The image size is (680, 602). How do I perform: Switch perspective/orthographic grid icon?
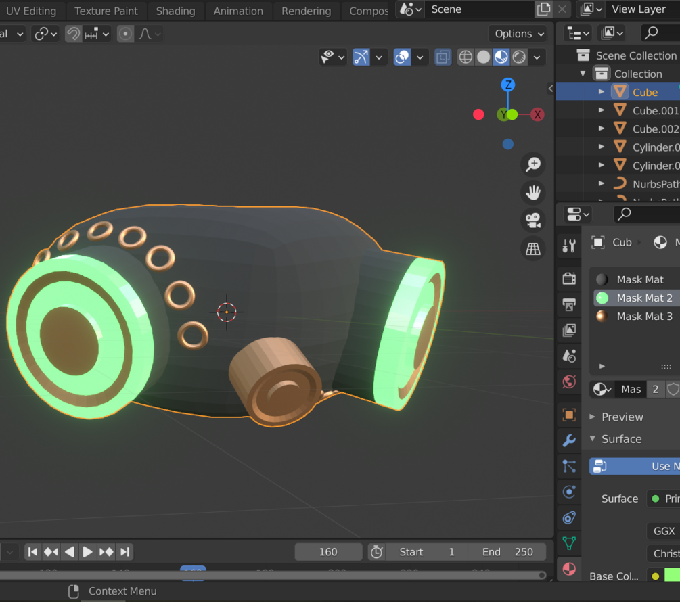[533, 248]
